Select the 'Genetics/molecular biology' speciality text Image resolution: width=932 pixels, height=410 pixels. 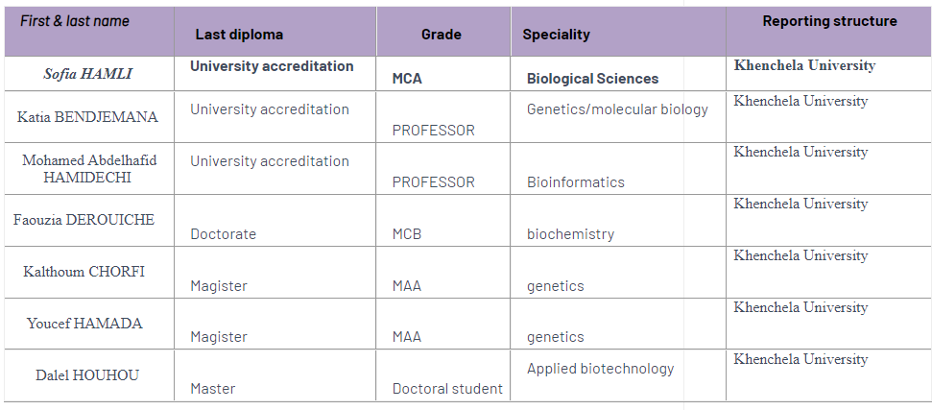coord(617,109)
